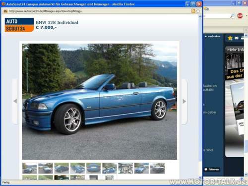Click the red Adblock Plus icon

coord(240,16)
